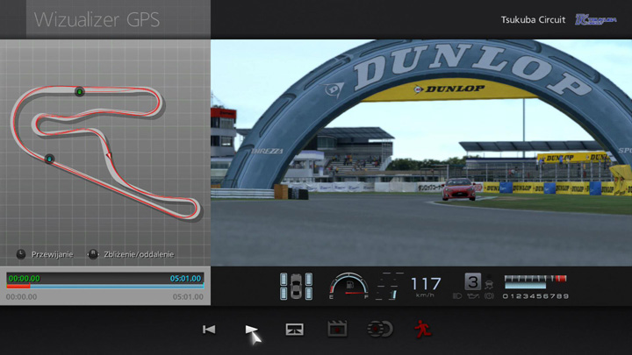Viewport: 632px width, 355px height.
Task: Click the green marker on track map
Action: [x=79, y=91]
